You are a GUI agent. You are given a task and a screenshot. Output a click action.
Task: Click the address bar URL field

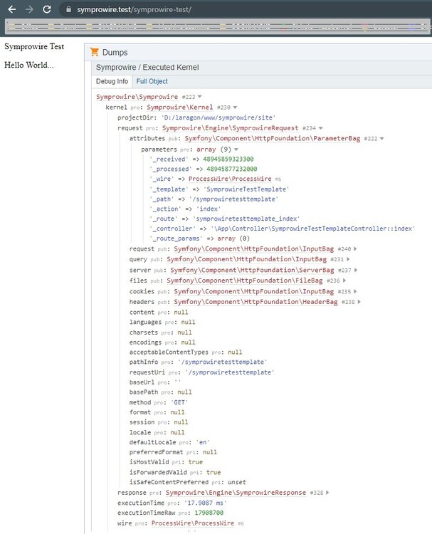(214, 11)
